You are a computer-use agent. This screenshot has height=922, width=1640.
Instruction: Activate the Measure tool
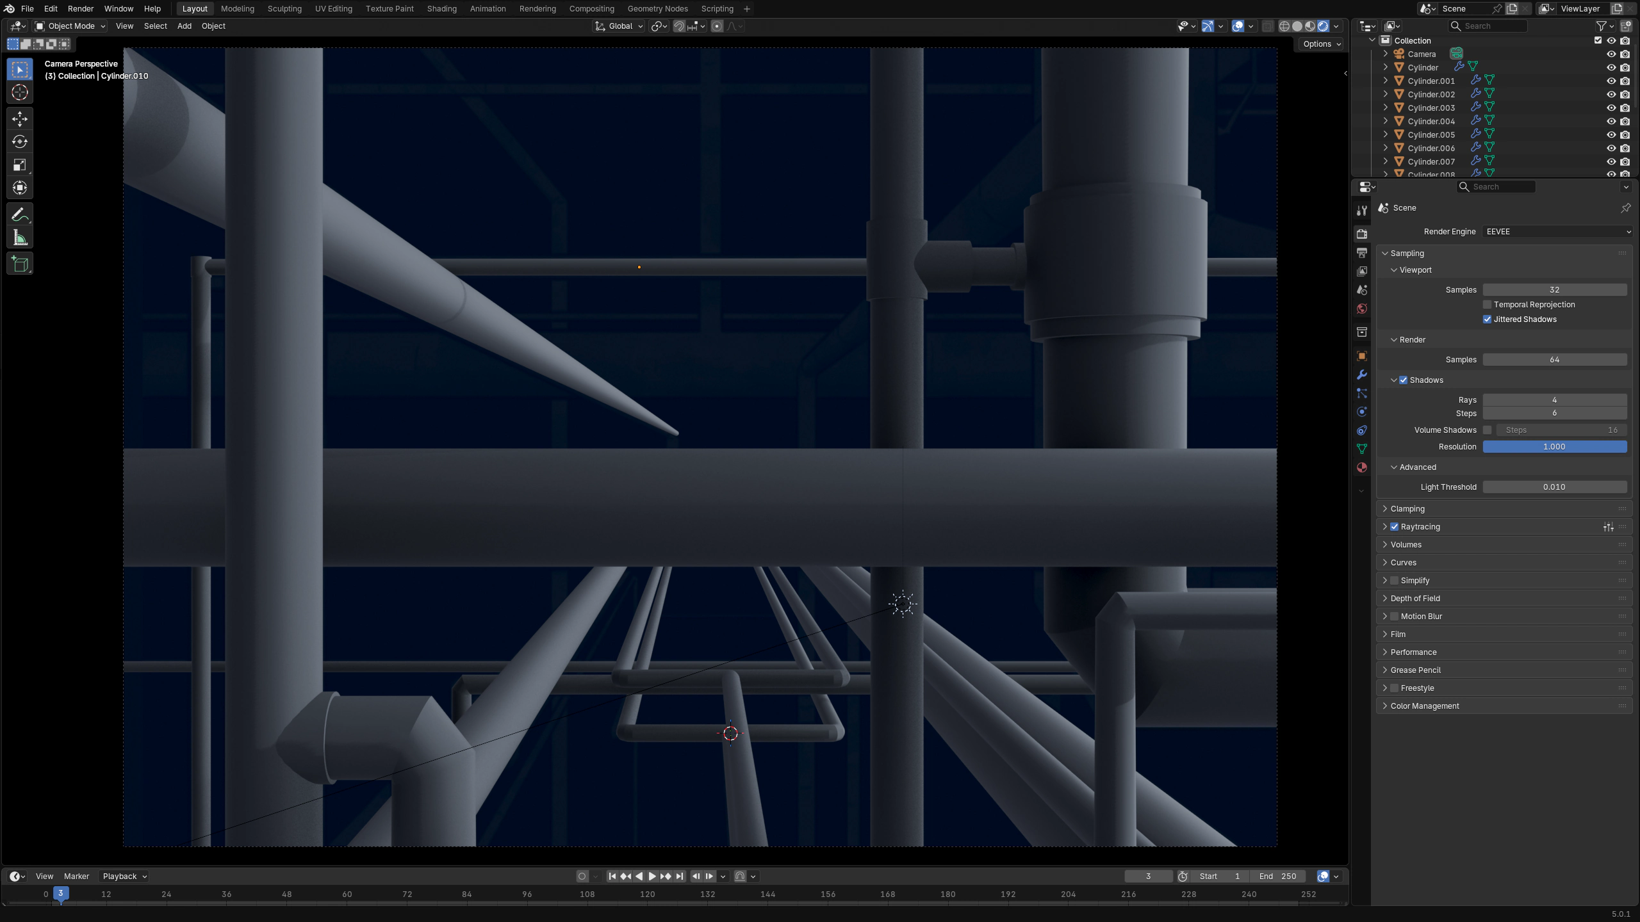[x=19, y=237]
